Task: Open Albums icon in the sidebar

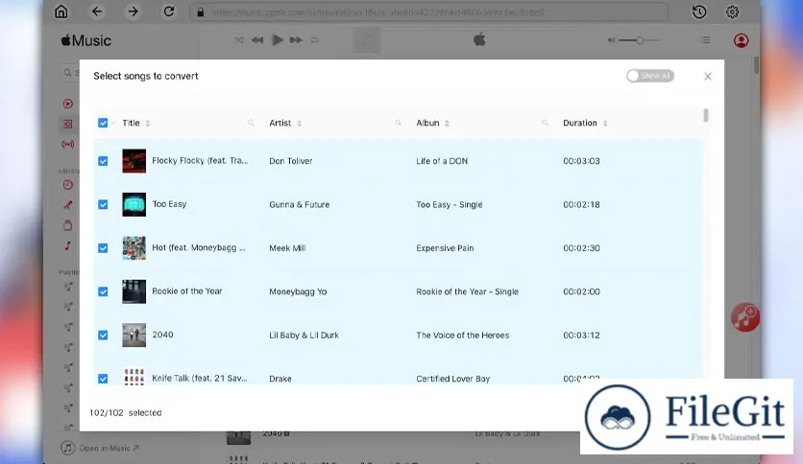Action: pyautogui.click(x=67, y=225)
